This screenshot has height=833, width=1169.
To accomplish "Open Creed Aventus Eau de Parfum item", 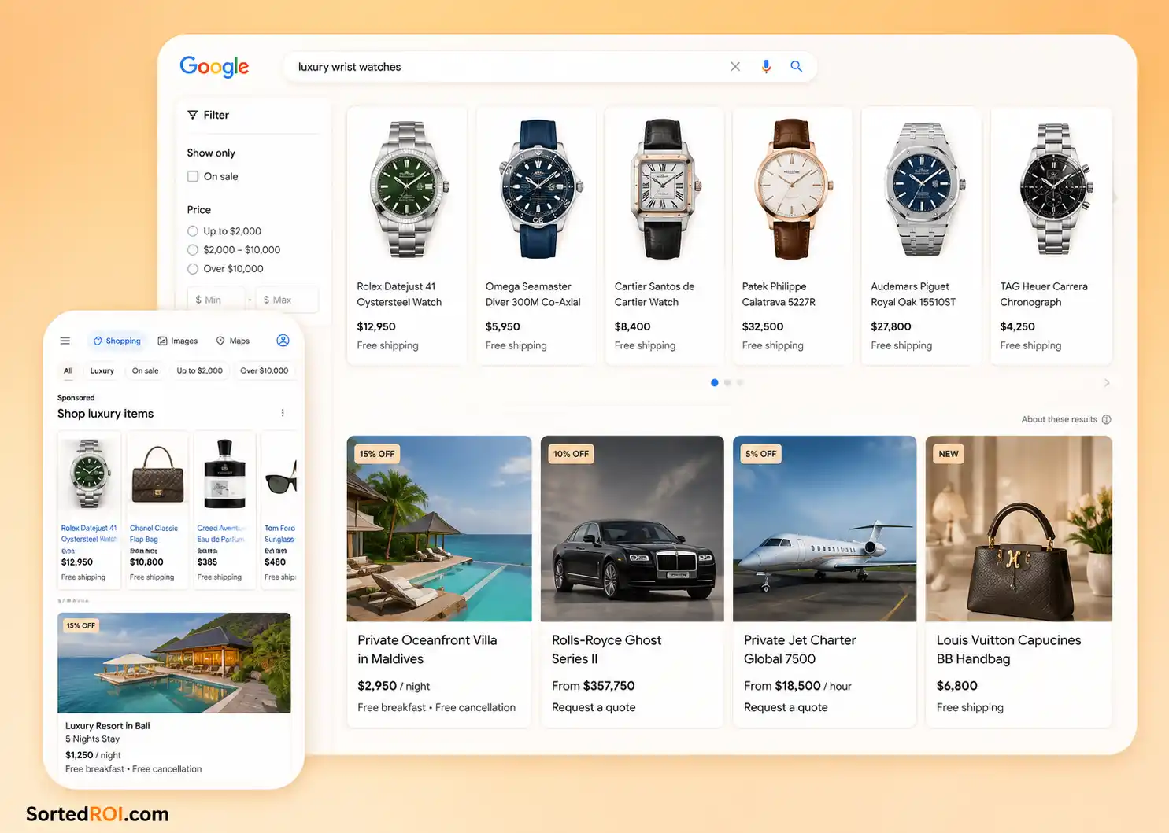I will click(x=224, y=510).
